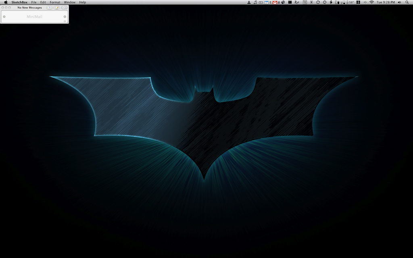The image size is (413, 258).
Task: Click the user silhouette menu bar icon
Action: click(249, 2)
